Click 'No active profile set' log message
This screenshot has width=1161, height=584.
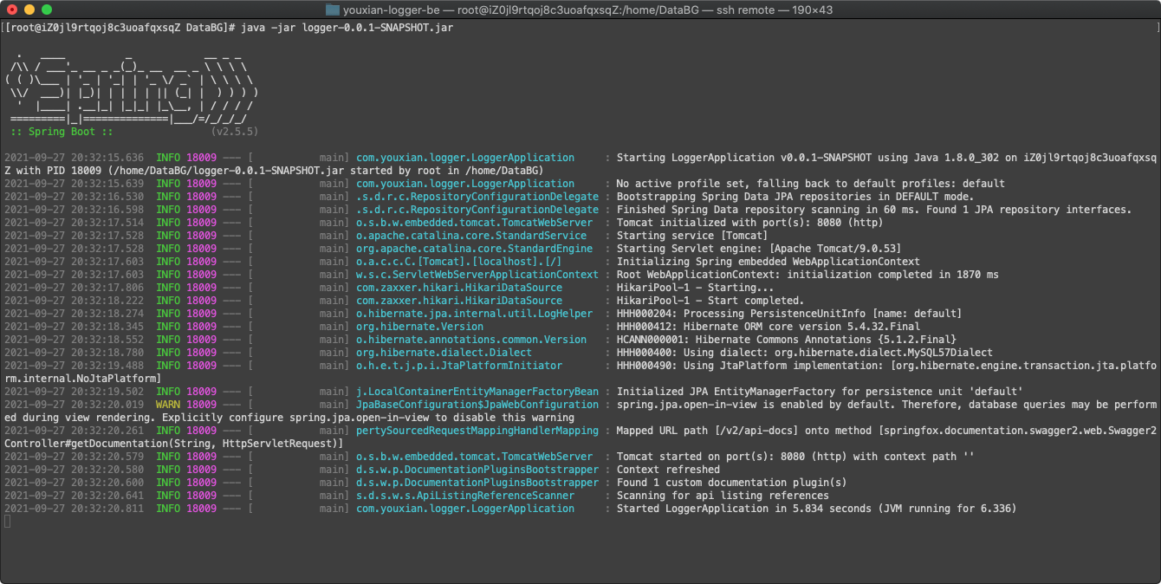click(x=810, y=184)
